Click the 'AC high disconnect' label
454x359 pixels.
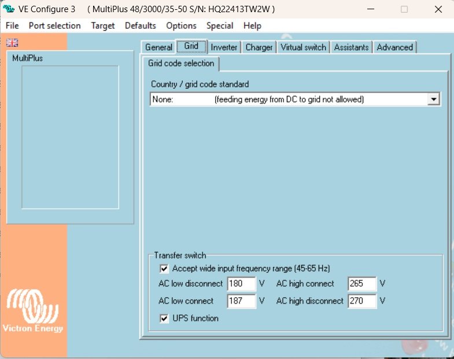click(x=310, y=301)
